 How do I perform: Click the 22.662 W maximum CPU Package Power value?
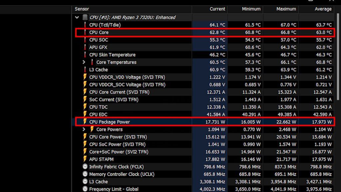286,122
